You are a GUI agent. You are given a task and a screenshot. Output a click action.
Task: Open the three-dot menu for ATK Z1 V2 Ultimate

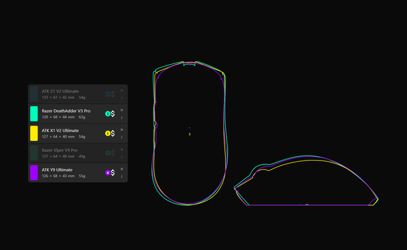tap(121, 98)
